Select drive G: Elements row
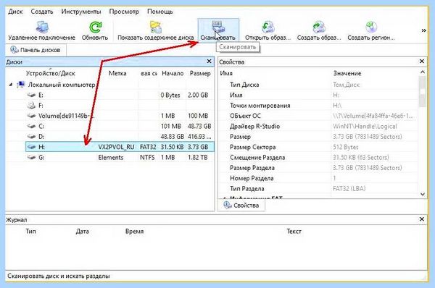Viewport: 435px width, 288px height. [120, 157]
